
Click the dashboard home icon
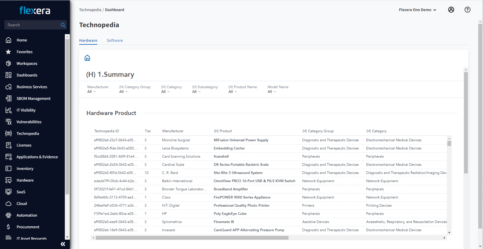pyautogui.click(x=87, y=58)
